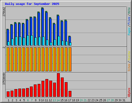The height and width of the screenshot is (103, 132).
Task: Click the blue Files legend label
Action: click(129, 20)
